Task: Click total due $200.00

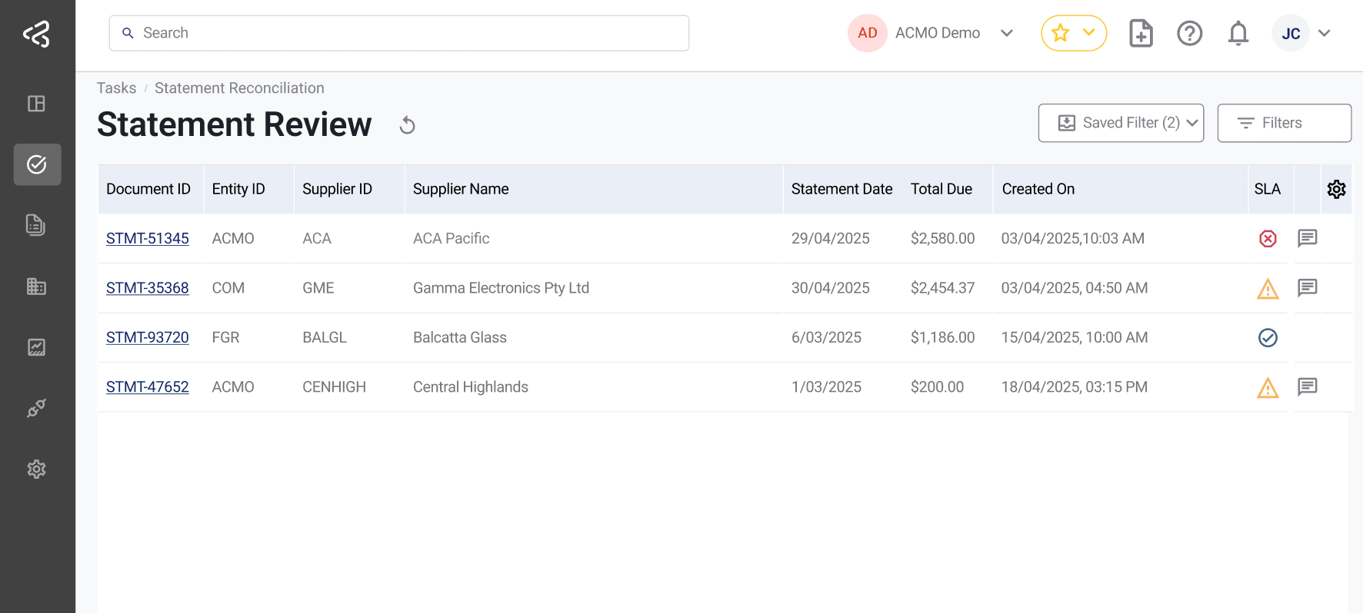Action: (x=937, y=386)
